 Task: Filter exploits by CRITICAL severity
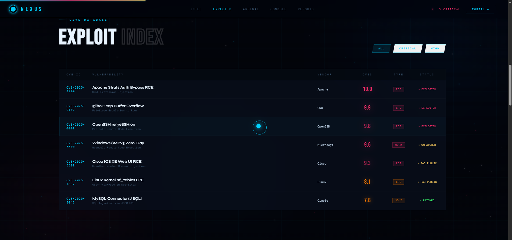coord(408,49)
